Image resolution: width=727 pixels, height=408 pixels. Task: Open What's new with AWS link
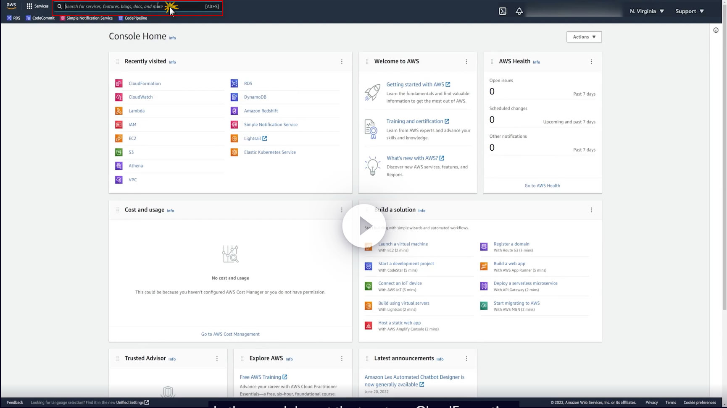[x=415, y=158]
